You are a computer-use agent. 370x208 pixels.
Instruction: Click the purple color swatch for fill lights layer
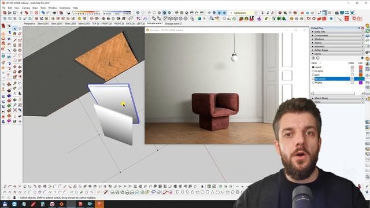361,83
